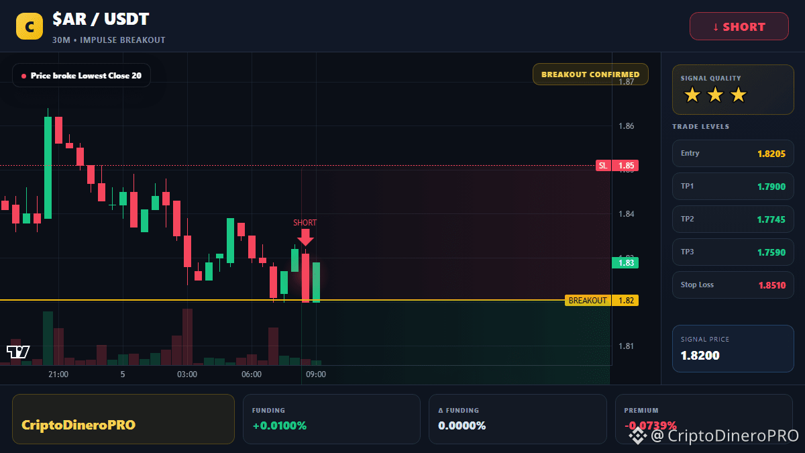805x453 pixels.
Task: Click the 06:00 time axis label
Action: pyautogui.click(x=252, y=374)
